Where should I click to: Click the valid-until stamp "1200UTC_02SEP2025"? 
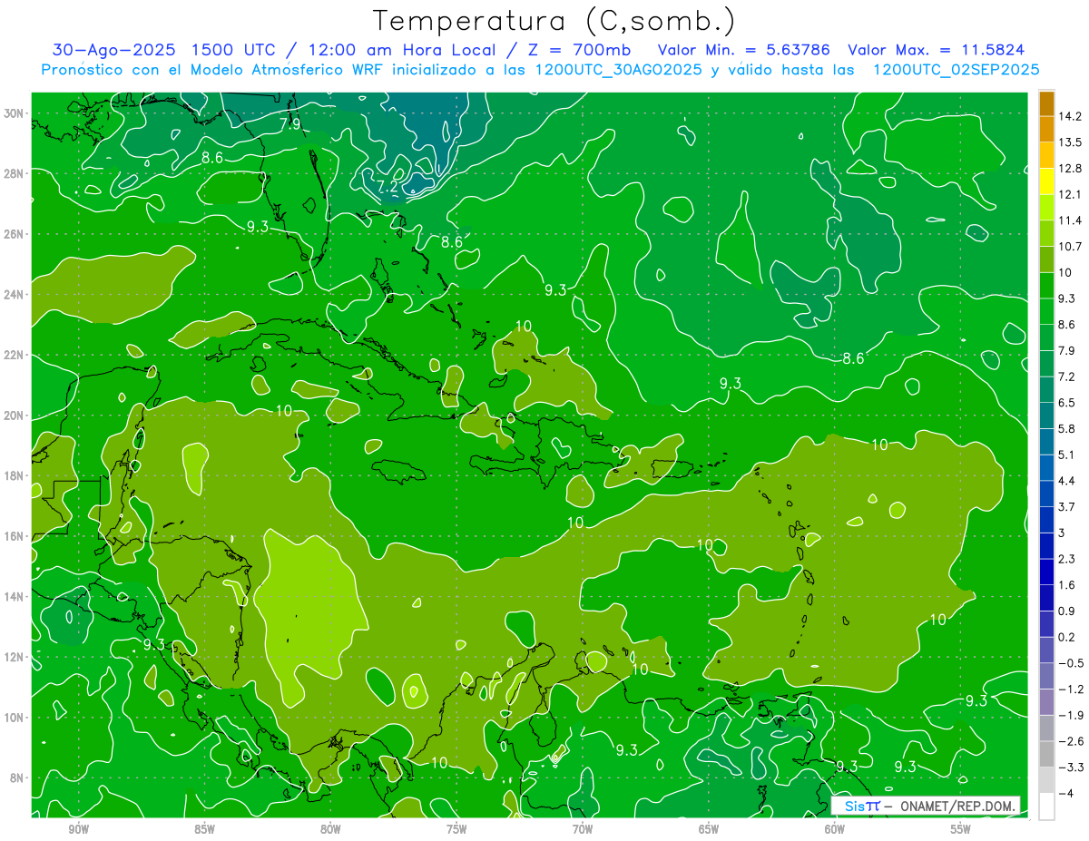(956, 70)
